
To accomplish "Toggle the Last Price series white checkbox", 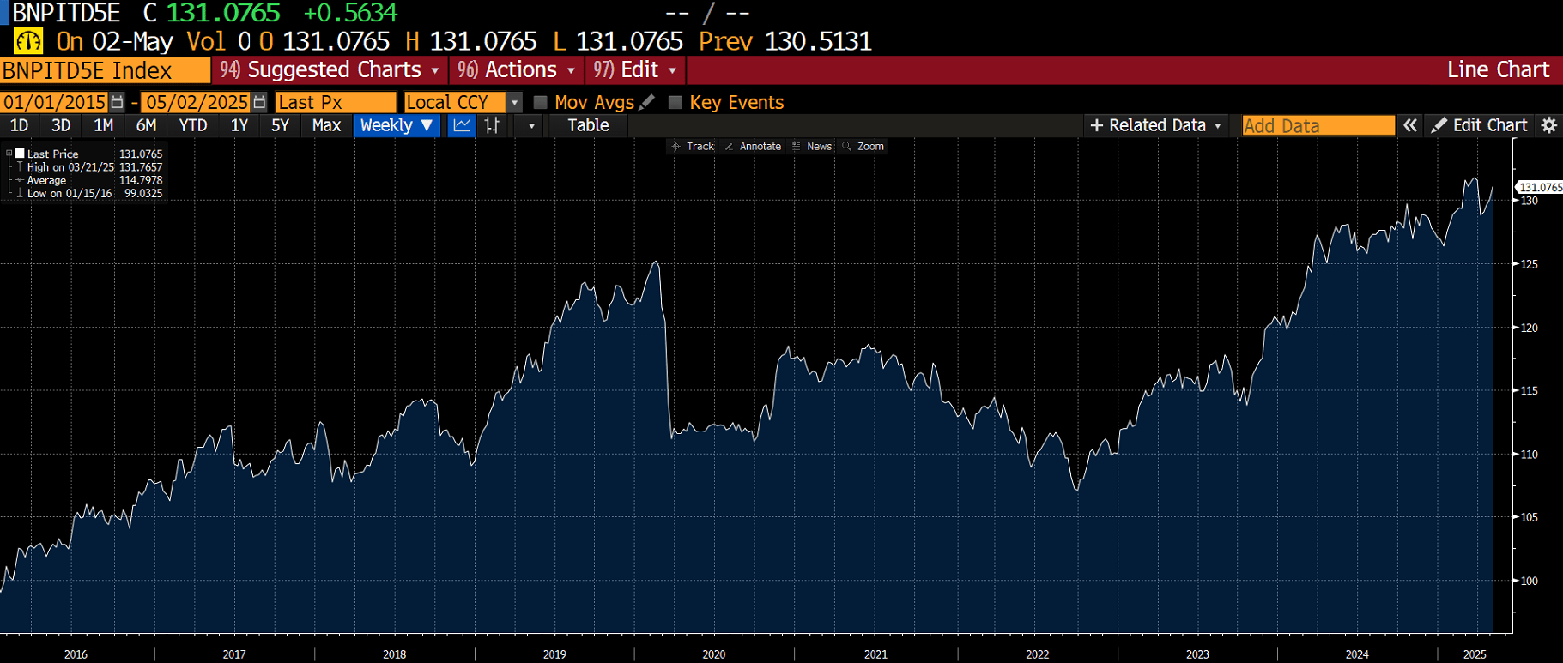I will [19, 154].
